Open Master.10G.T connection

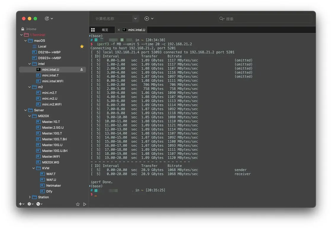(x=52, y=133)
